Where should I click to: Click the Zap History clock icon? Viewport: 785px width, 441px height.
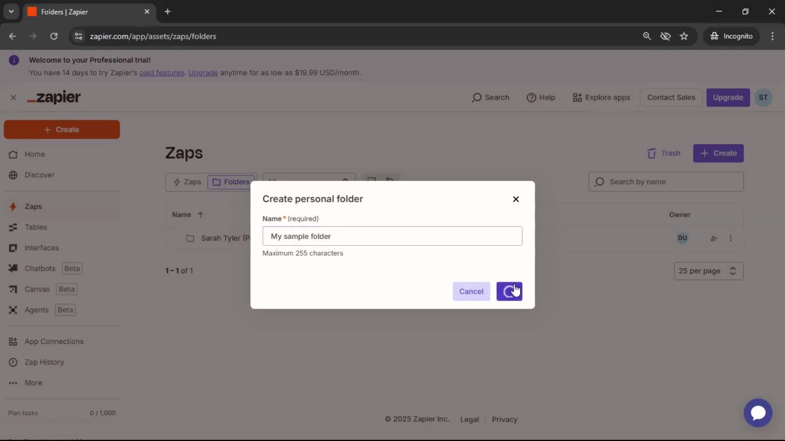(13, 362)
